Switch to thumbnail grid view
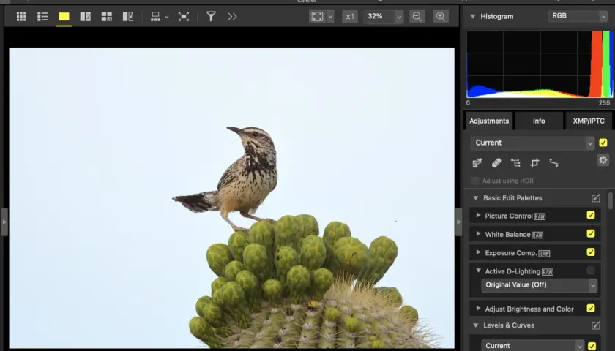615x351 pixels. click(21, 16)
